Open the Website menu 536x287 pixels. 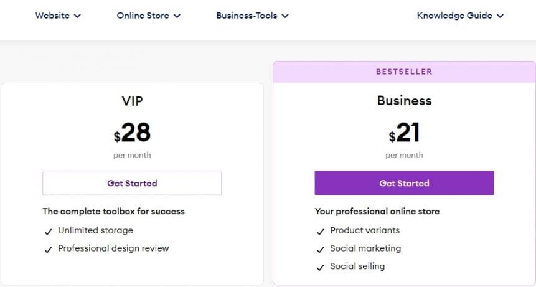(x=52, y=16)
